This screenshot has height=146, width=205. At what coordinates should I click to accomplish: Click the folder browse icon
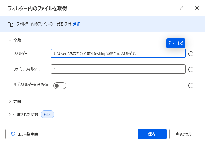tap(171, 43)
